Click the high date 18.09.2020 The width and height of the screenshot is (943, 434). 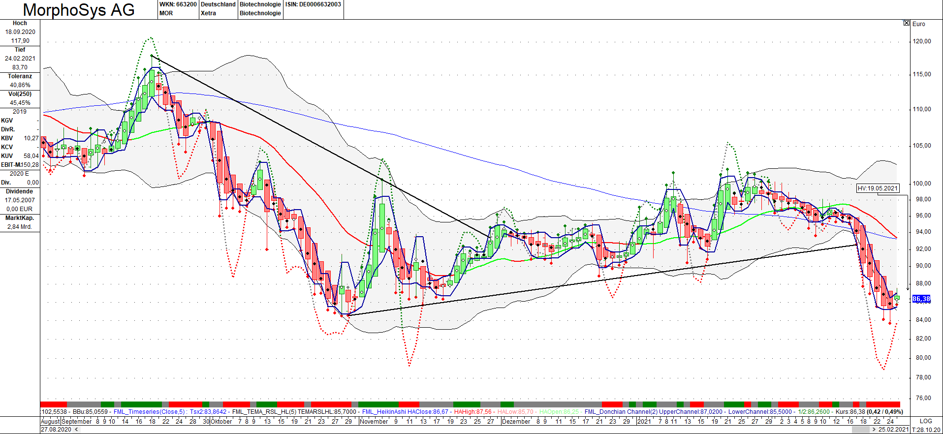(20, 32)
